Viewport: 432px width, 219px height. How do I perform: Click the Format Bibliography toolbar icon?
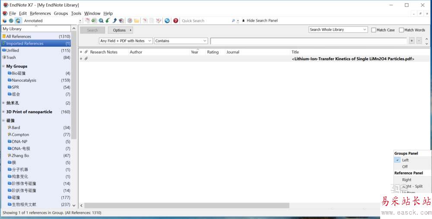point(152,21)
